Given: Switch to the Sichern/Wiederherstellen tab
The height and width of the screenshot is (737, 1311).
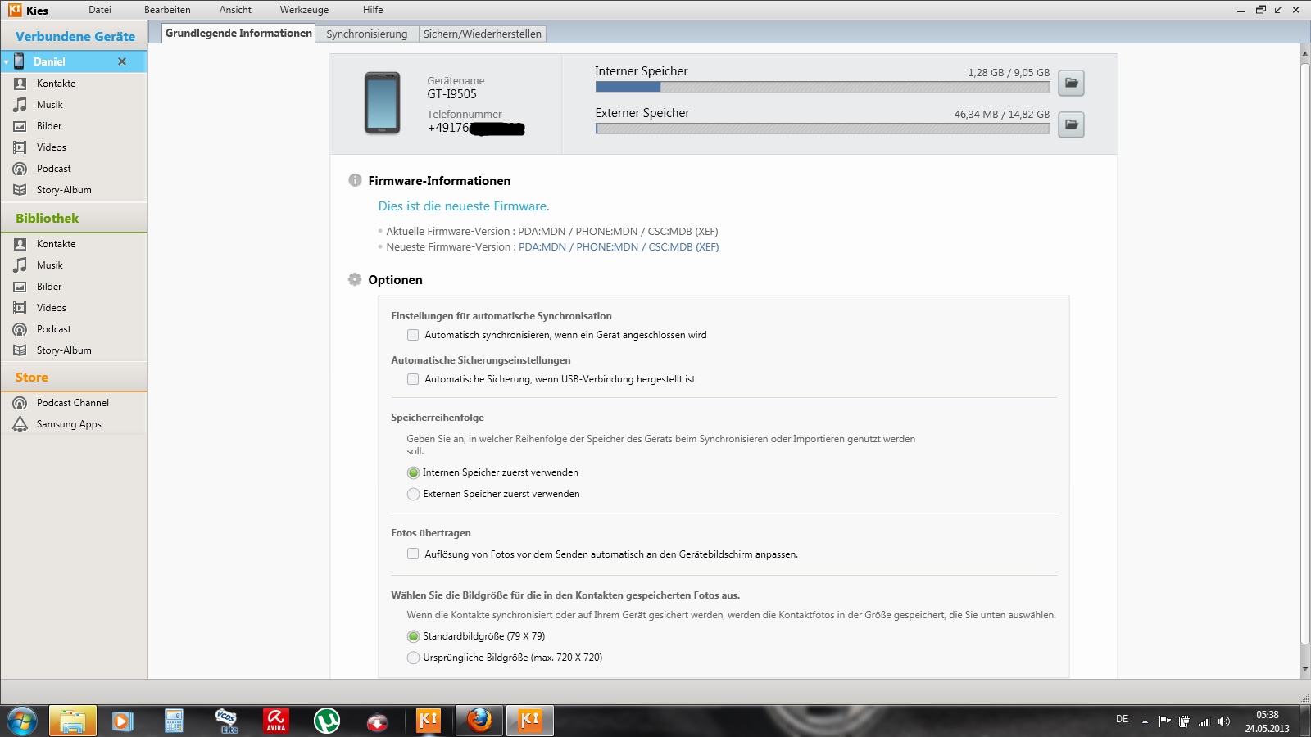Looking at the screenshot, I should click(x=482, y=34).
